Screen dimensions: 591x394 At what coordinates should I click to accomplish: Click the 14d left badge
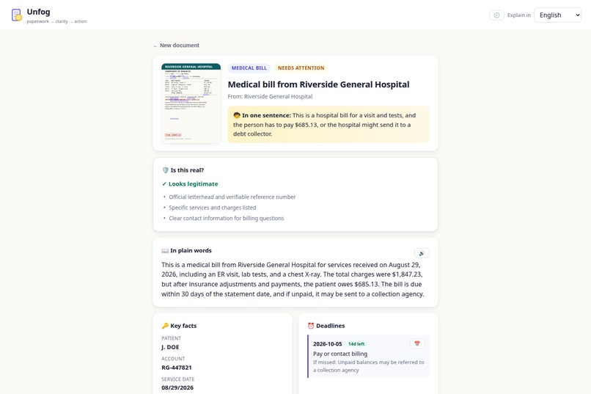coord(356,344)
